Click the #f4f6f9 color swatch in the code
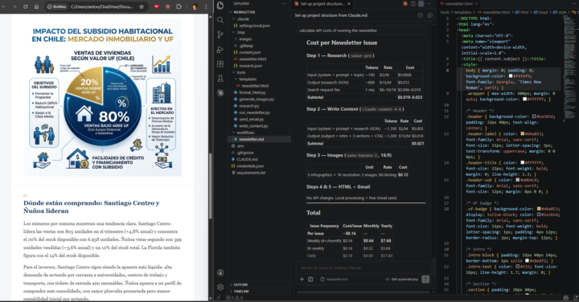 (511, 76)
